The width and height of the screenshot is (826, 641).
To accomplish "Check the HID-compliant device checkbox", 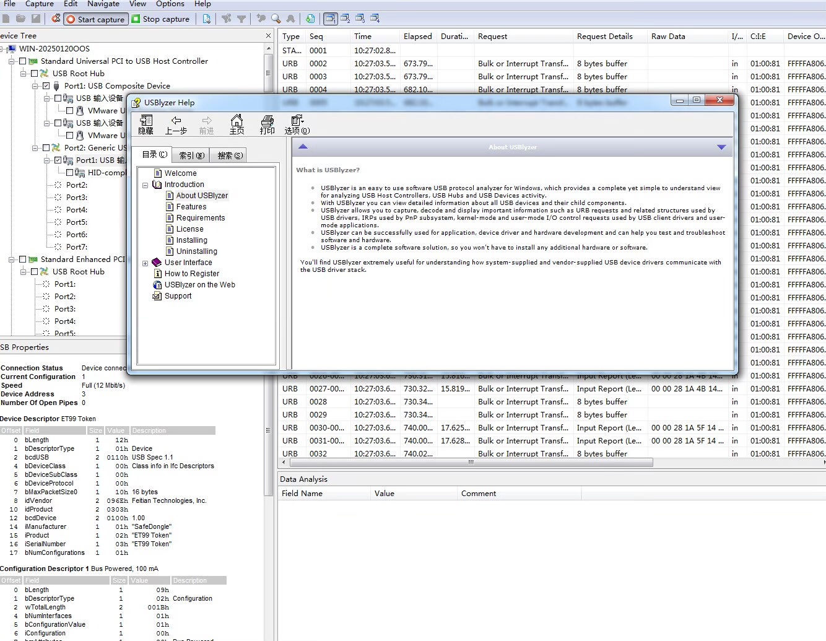I will click(69, 173).
